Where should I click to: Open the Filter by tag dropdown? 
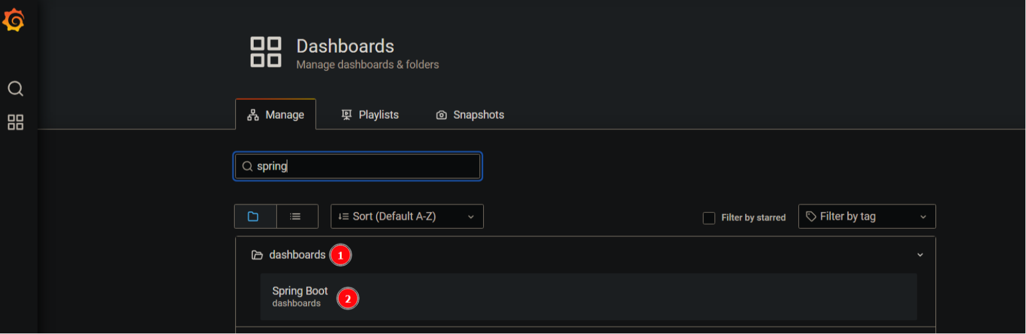tap(867, 216)
